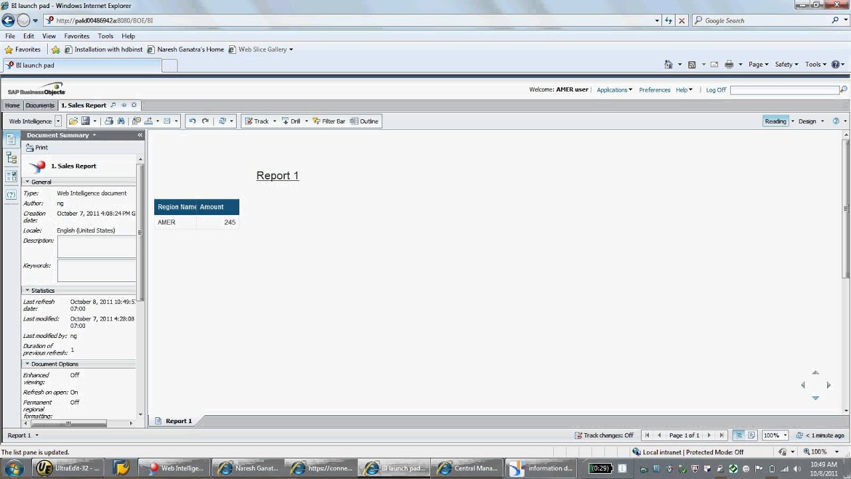The width and height of the screenshot is (851, 479).
Task: Toggle Outline view
Action: (364, 121)
